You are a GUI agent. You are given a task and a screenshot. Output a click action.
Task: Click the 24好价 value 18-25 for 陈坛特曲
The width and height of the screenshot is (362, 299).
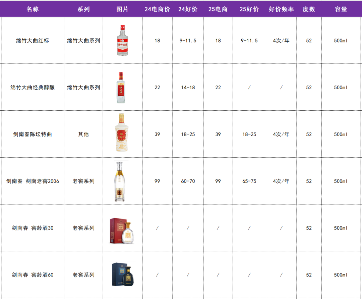[188, 134]
